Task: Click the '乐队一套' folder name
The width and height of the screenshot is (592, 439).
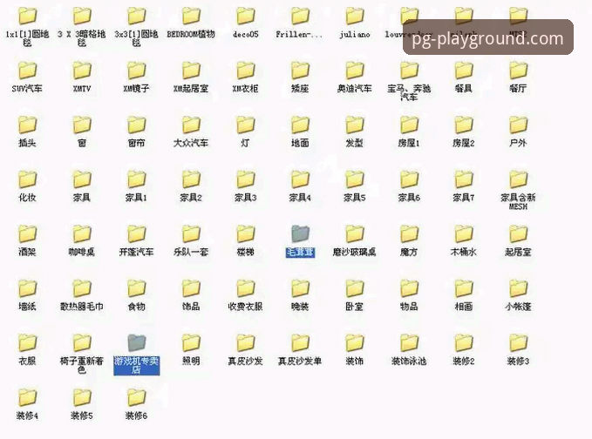Action: [x=191, y=252]
